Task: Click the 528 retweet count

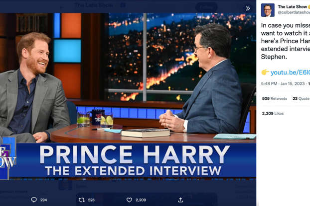Action: [x=91, y=200]
